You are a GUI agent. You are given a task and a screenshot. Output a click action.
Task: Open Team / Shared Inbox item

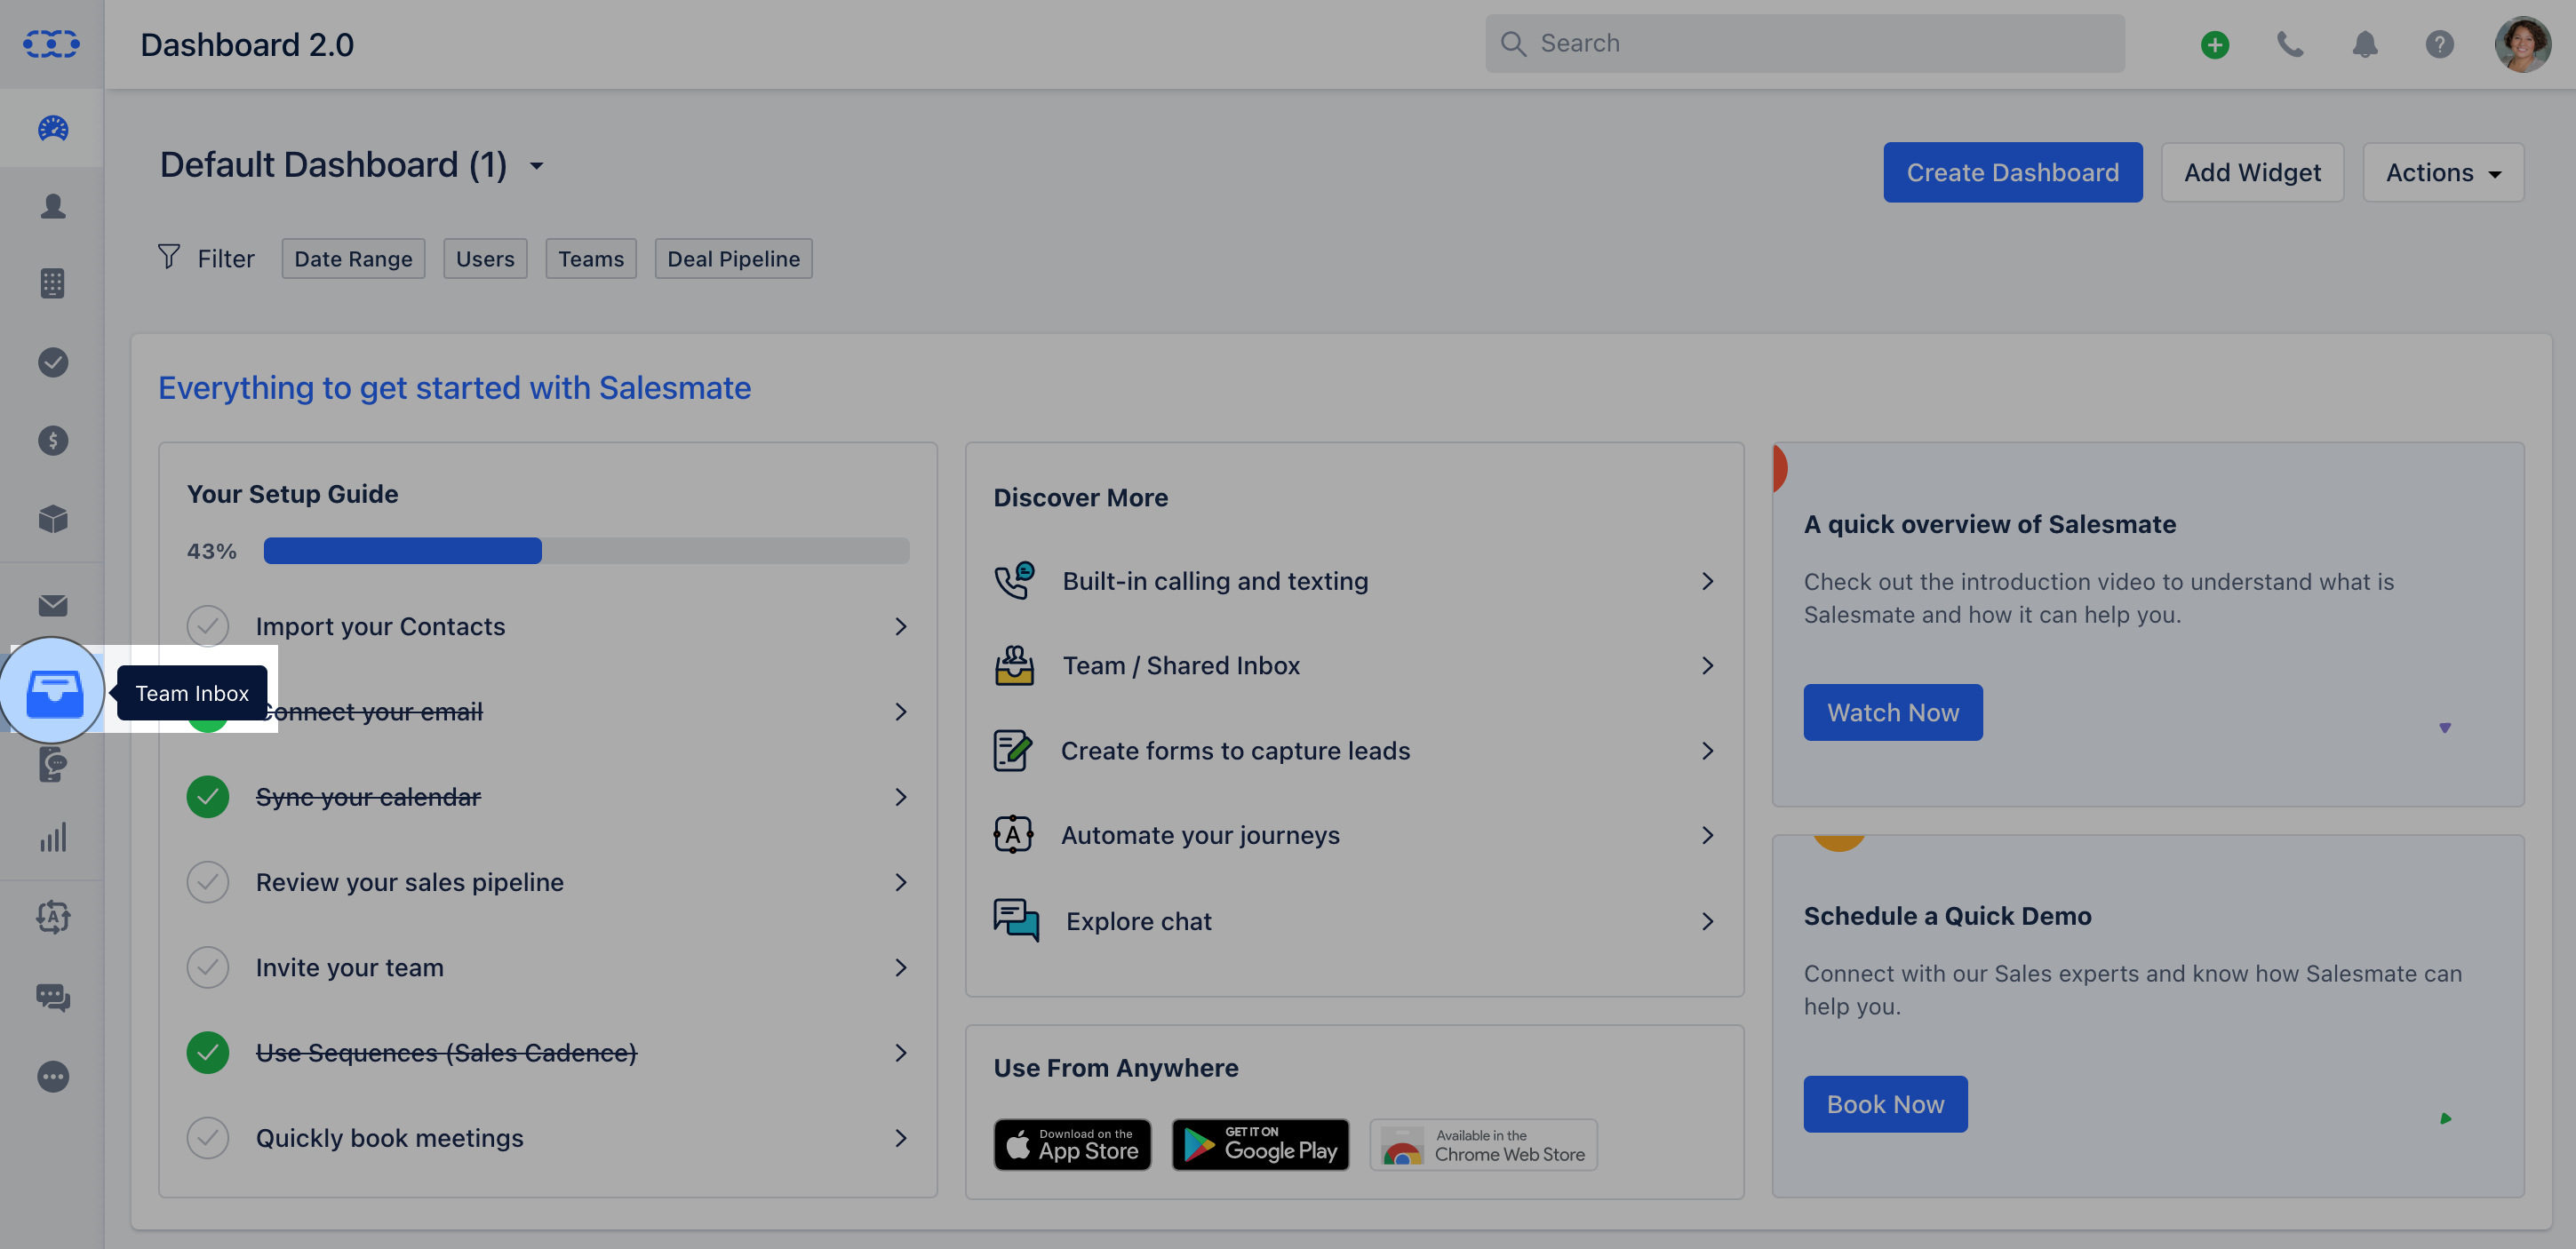tap(1354, 665)
